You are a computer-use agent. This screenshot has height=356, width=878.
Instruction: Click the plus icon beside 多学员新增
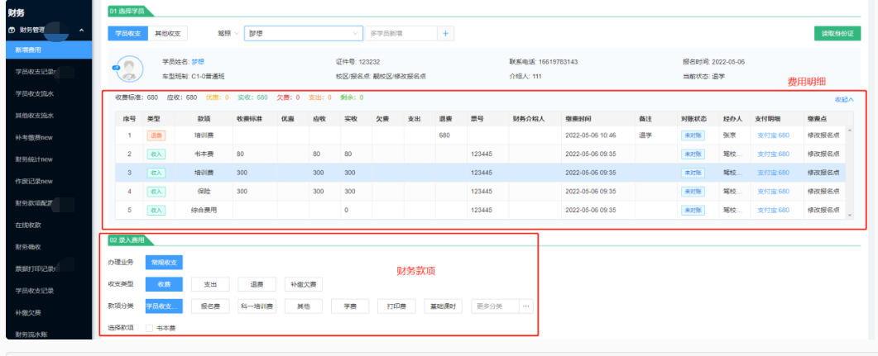(x=444, y=34)
